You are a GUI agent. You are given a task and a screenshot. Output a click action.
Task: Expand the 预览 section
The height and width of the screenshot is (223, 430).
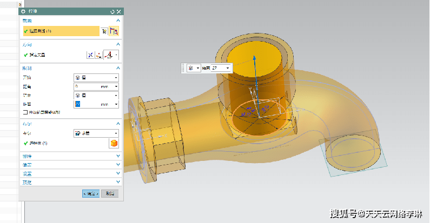pyautogui.click(x=71, y=182)
